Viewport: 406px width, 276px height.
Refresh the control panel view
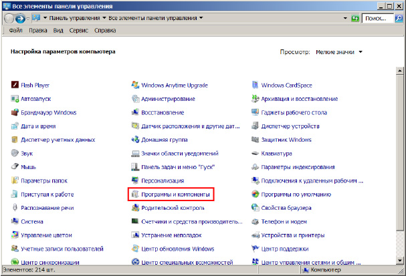[x=355, y=18]
